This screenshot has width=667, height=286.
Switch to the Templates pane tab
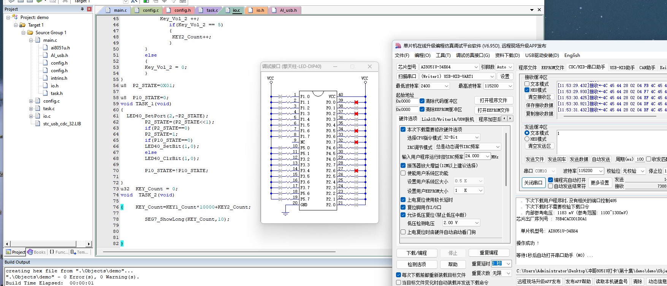coord(79,252)
